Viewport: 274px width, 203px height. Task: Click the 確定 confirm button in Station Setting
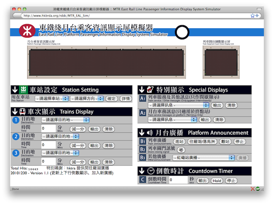[111, 99]
